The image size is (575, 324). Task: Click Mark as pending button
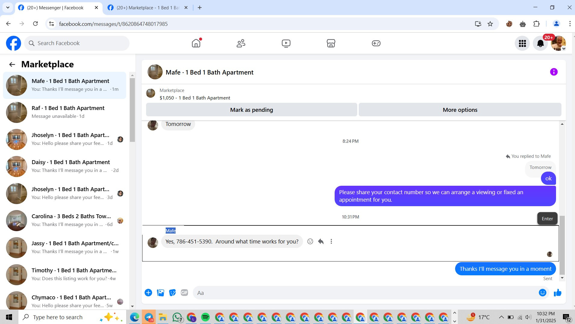tap(252, 110)
